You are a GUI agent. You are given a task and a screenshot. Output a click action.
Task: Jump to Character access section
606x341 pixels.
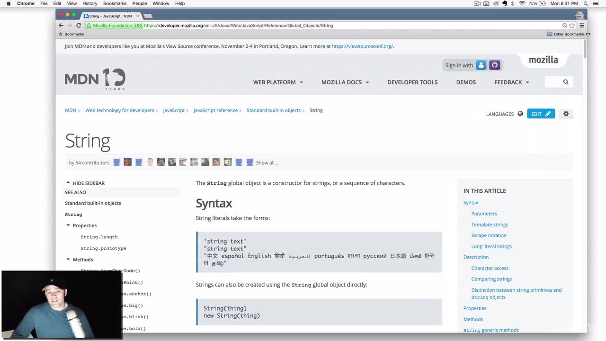490,269
